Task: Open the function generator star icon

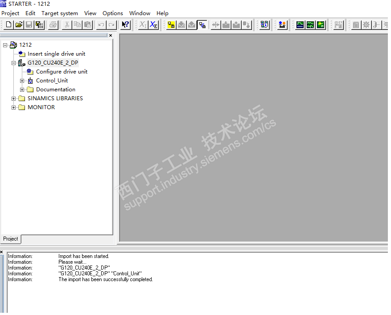Action: pos(321,25)
